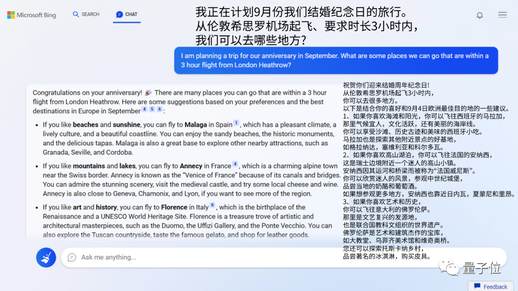
Task: Open footnote 4 next to France
Action: pos(235,164)
